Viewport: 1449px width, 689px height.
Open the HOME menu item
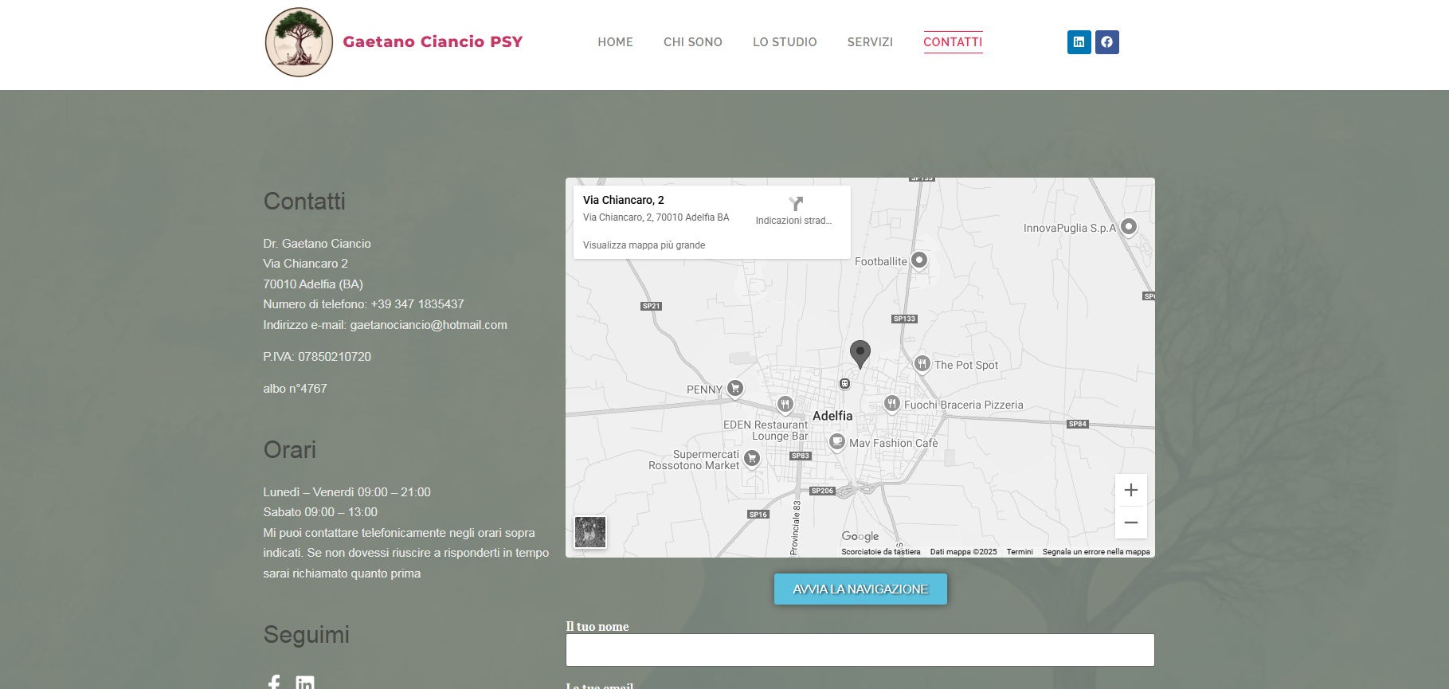615,42
